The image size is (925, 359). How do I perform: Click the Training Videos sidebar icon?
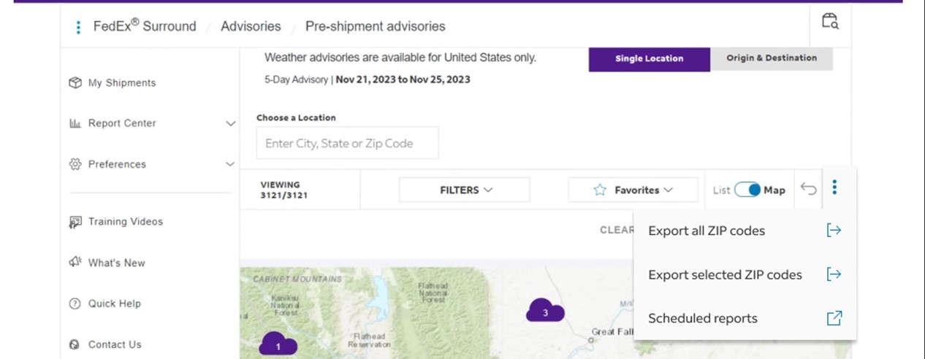coord(75,222)
